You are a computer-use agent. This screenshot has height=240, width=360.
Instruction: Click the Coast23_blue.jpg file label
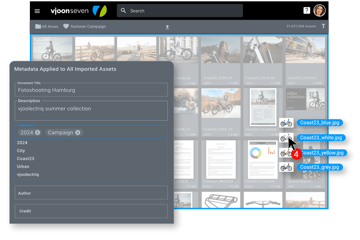pyautogui.click(x=320, y=122)
